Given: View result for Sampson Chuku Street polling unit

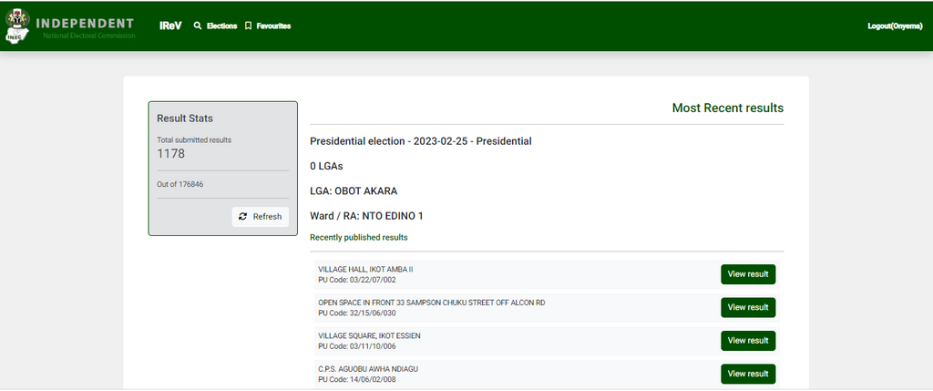Looking at the screenshot, I should click(x=748, y=308).
